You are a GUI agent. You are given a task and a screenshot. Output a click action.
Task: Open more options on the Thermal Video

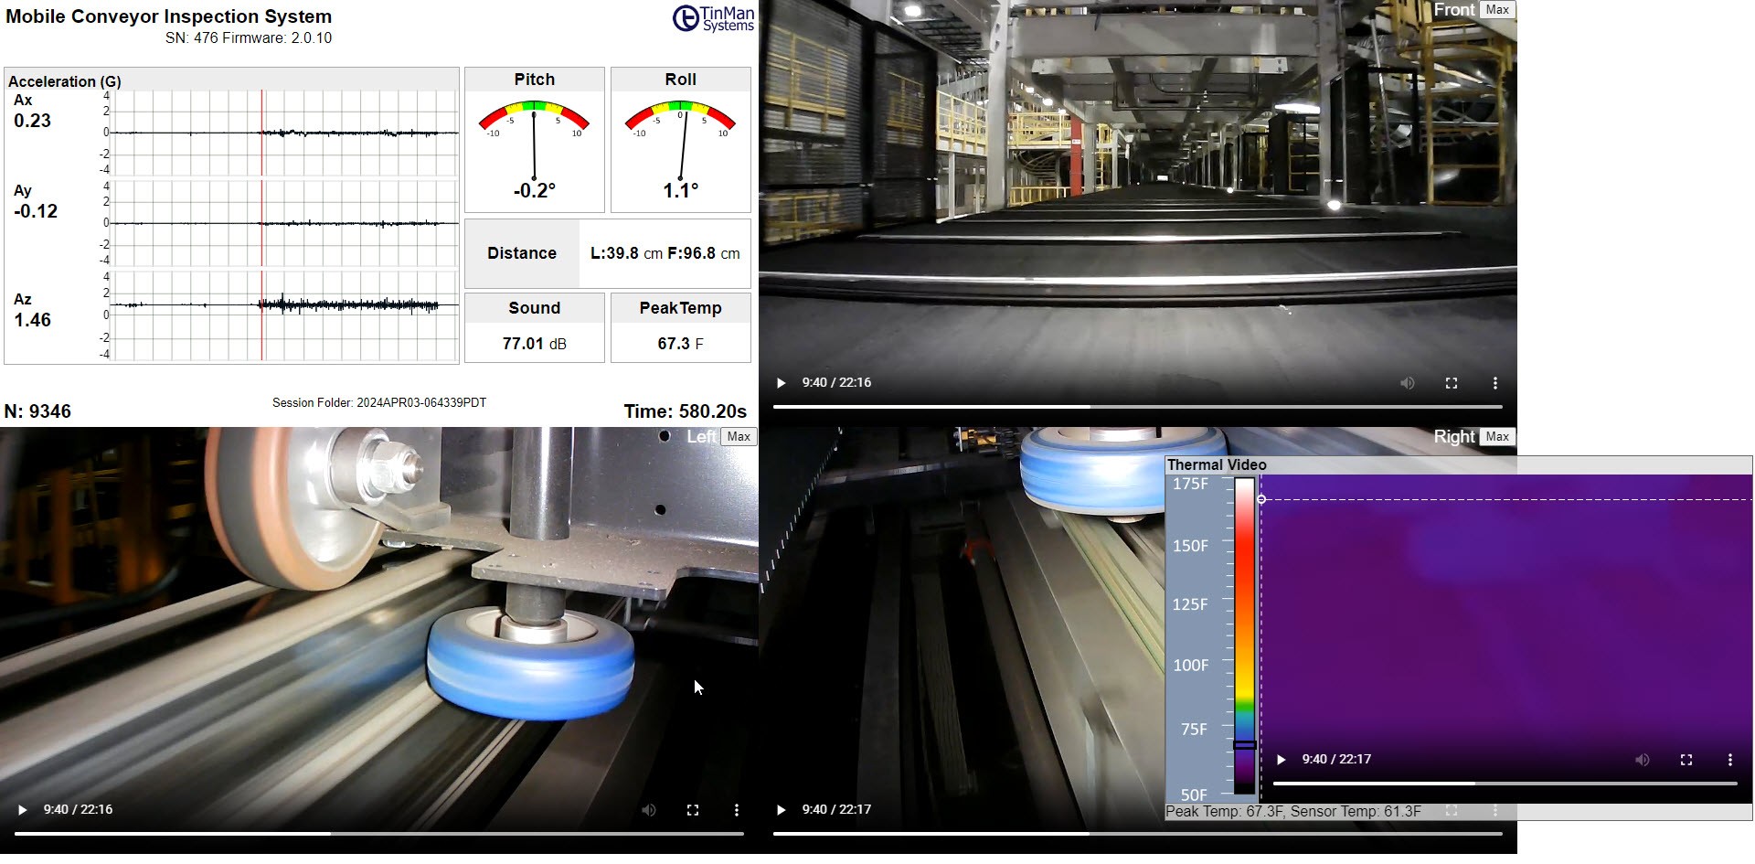click(1728, 759)
